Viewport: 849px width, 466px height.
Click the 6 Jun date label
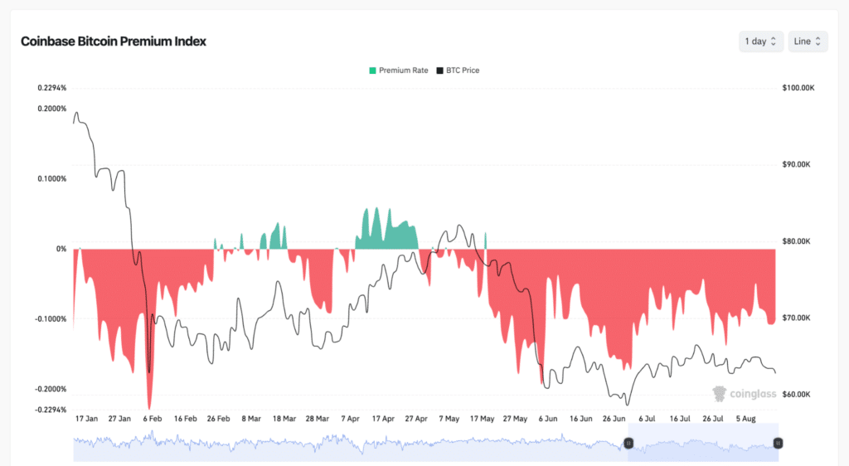[x=548, y=419]
